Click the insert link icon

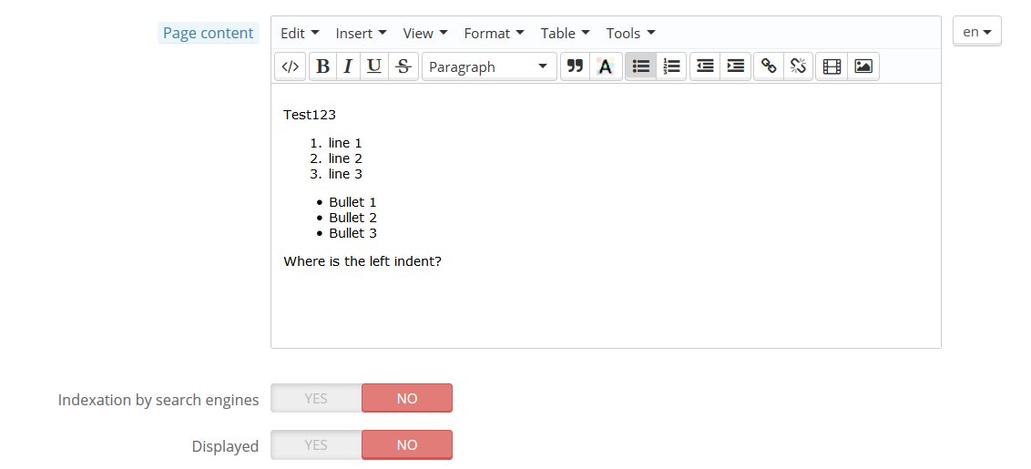tap(769, 66)
